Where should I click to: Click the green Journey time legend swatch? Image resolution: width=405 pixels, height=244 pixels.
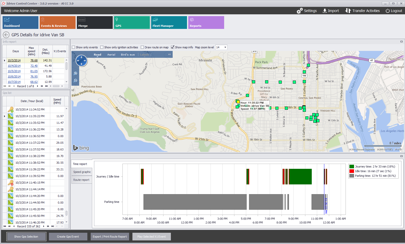point(352,167)
